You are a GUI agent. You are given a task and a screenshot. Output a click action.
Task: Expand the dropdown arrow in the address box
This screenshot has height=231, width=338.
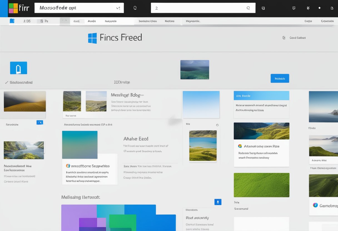[118, 8]
